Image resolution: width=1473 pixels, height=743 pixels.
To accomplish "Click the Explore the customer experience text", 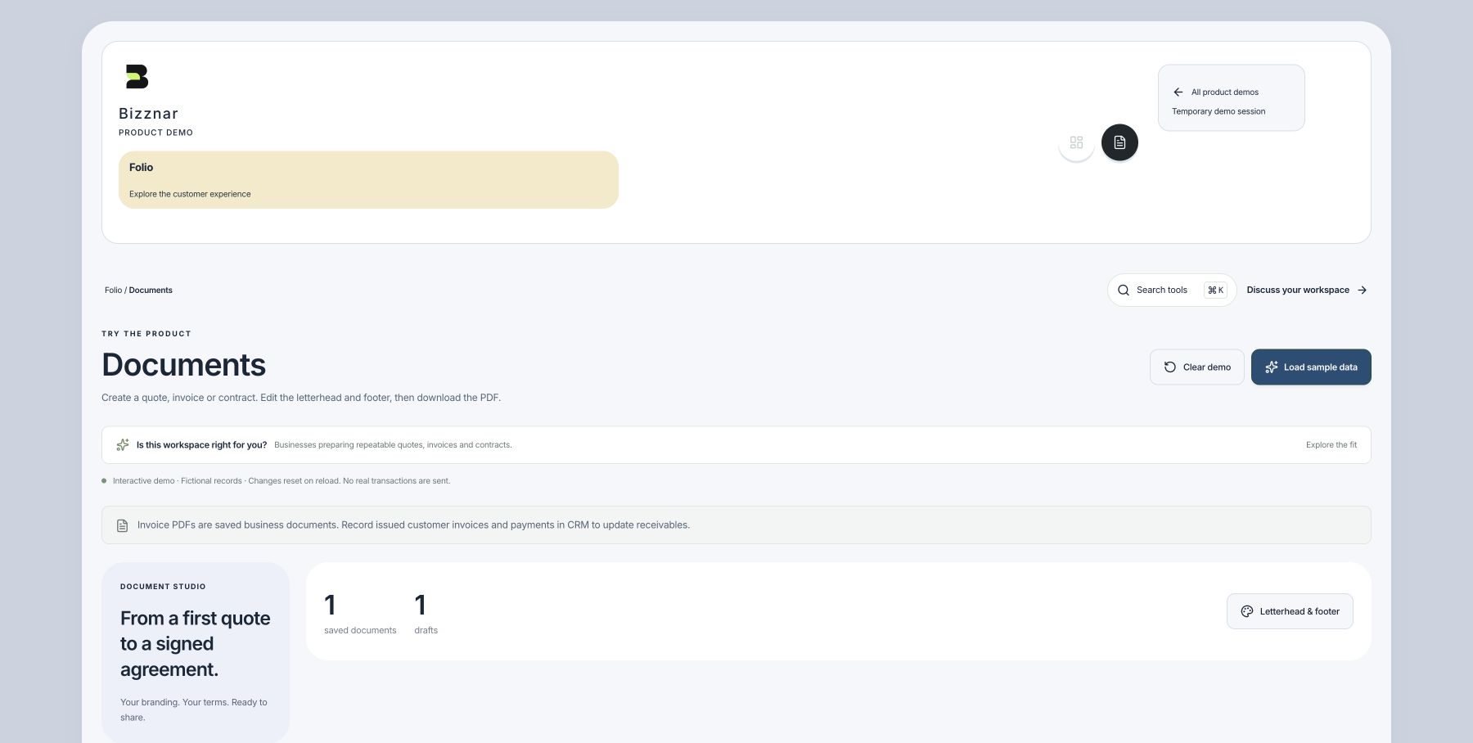I will click(190, 194).
